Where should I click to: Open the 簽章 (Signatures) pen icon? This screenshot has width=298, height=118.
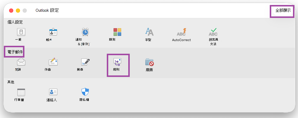tap(85, 62)
